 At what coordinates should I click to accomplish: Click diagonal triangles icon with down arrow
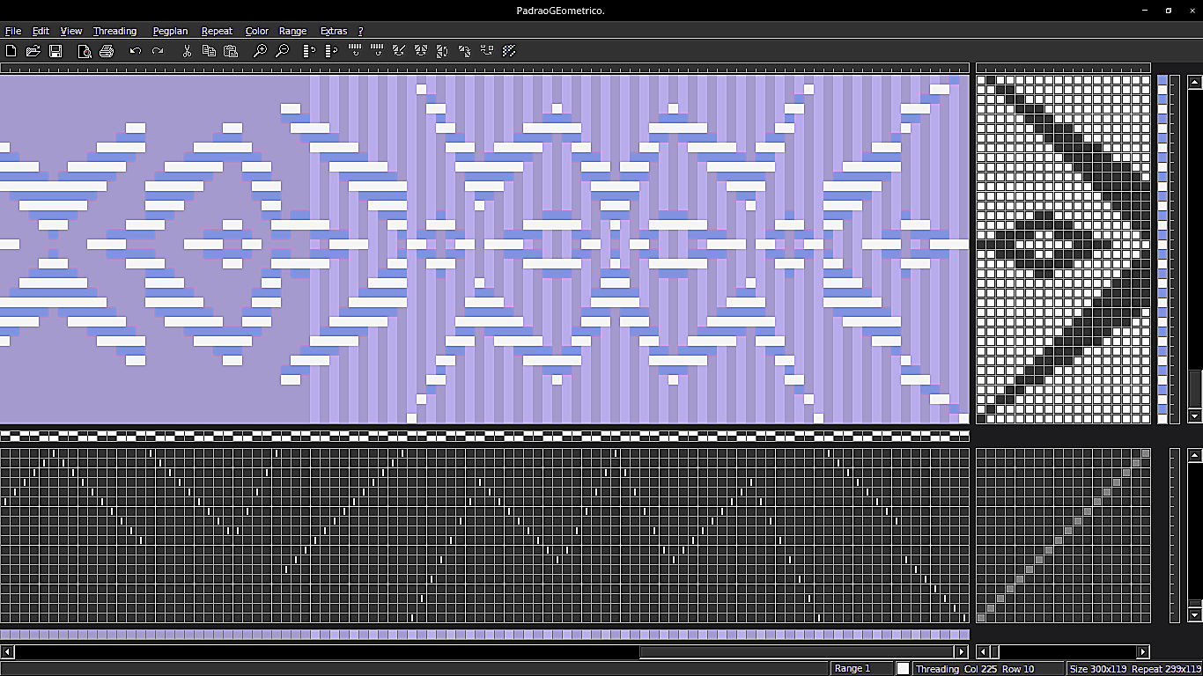point(465,51)
